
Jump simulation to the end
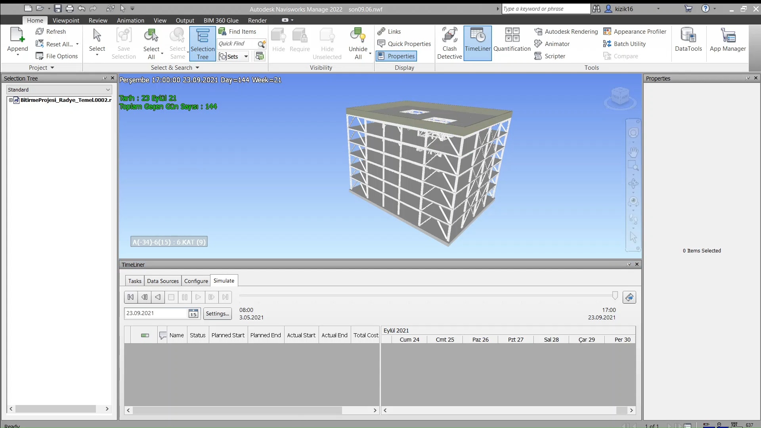point(225,297)
